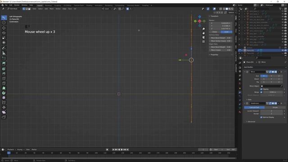
Task: Select the Knife tool
Action: point(4,83)
